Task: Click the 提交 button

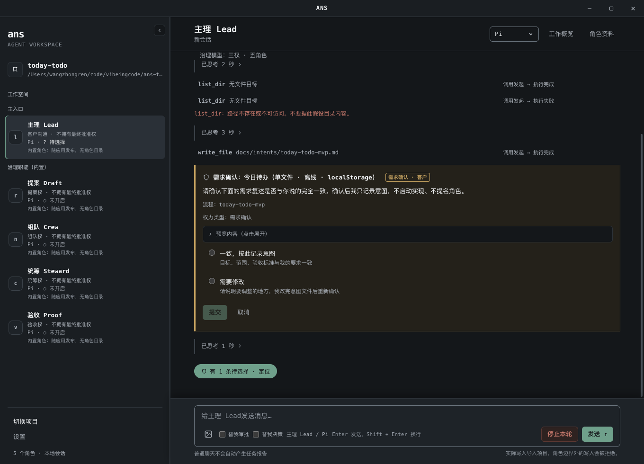Action: pyautogui.click(x=215, y=312)
